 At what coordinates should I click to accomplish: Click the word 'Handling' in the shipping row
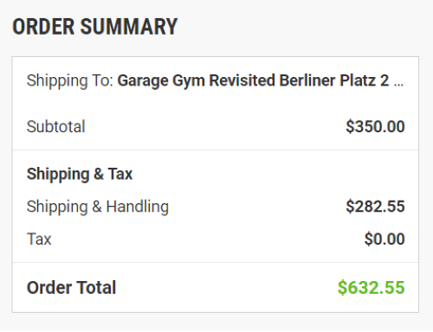[x=138, y=207]
